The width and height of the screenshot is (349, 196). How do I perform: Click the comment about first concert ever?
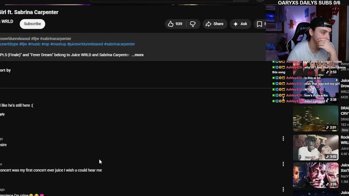click(x=51, y=170)
